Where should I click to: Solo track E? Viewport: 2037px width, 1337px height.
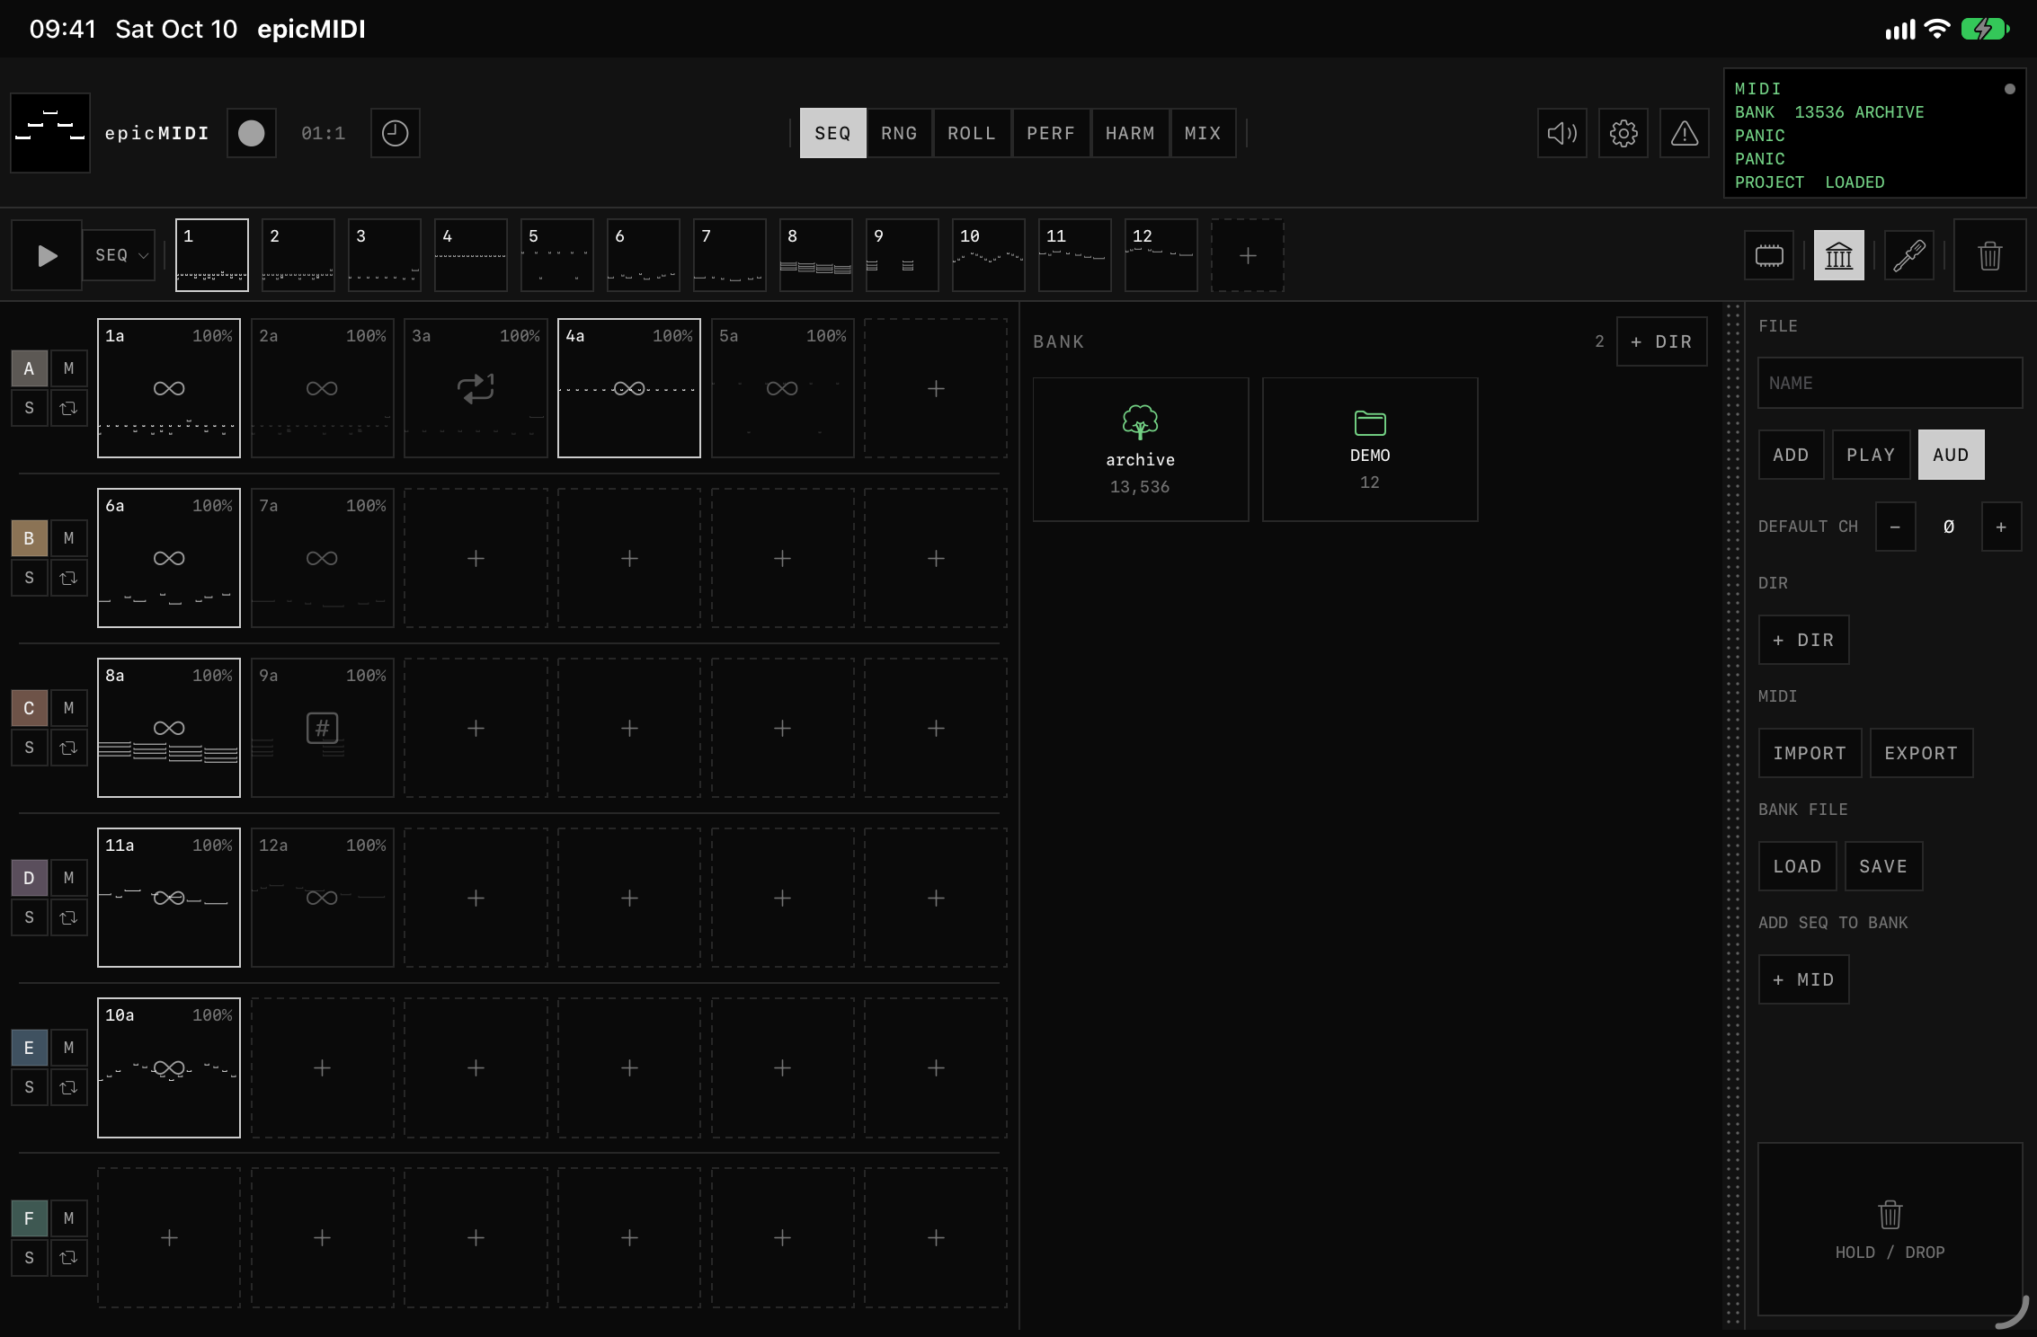[29, 1087]
